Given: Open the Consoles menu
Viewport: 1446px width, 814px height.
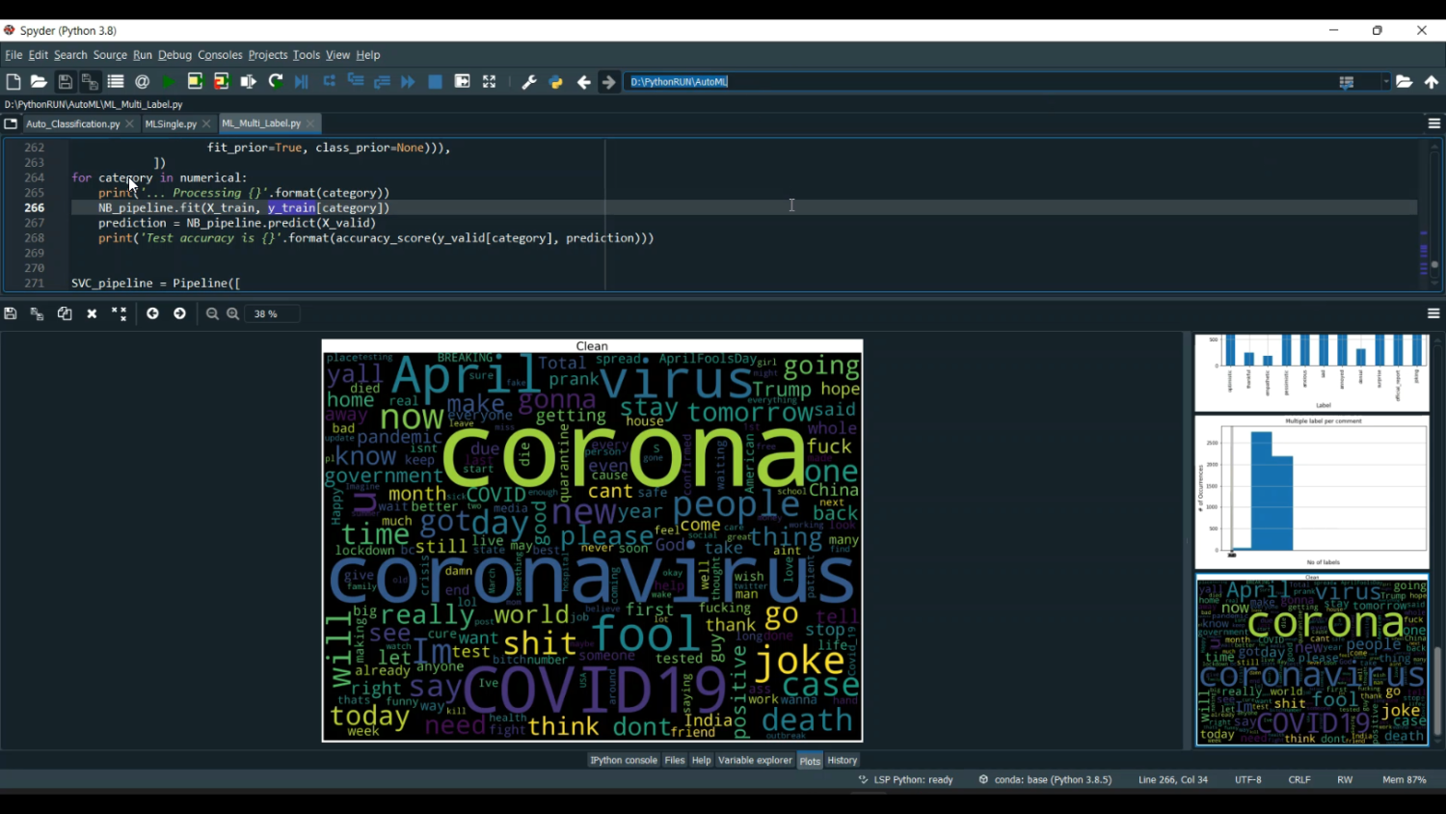Looking at the screenshot, I should (x=220, y=55).
